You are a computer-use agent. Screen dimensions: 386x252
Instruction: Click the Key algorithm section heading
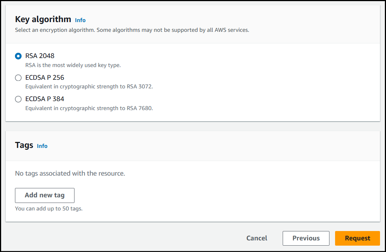pyautogui.click(x=43, y=19)
